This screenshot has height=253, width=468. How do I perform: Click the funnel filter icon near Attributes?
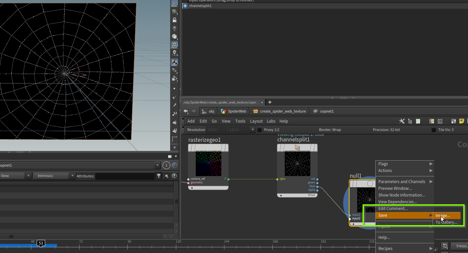158,176
